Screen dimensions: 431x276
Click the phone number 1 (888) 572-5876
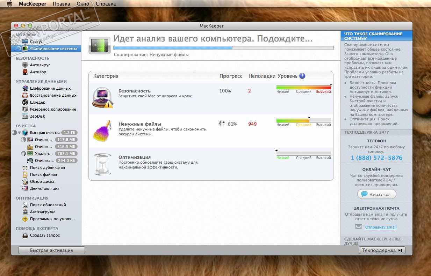[x=376, y=158]
